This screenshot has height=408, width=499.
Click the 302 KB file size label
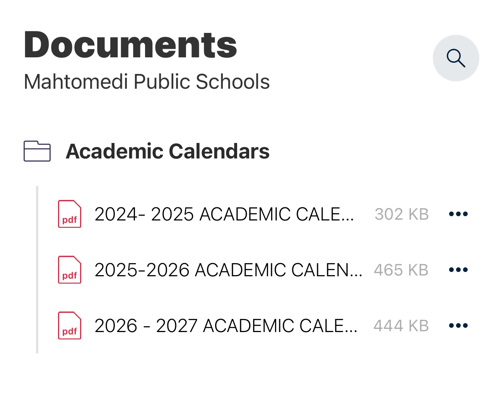[402, 214]
